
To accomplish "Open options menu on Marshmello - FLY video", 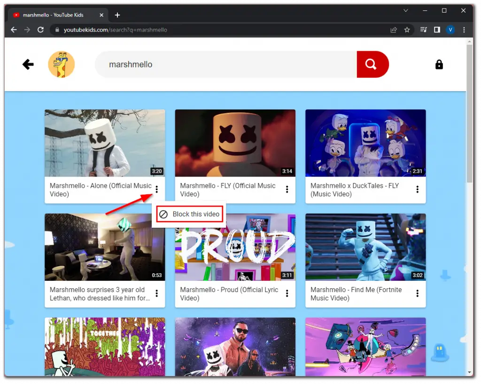I will coord(287,189).
